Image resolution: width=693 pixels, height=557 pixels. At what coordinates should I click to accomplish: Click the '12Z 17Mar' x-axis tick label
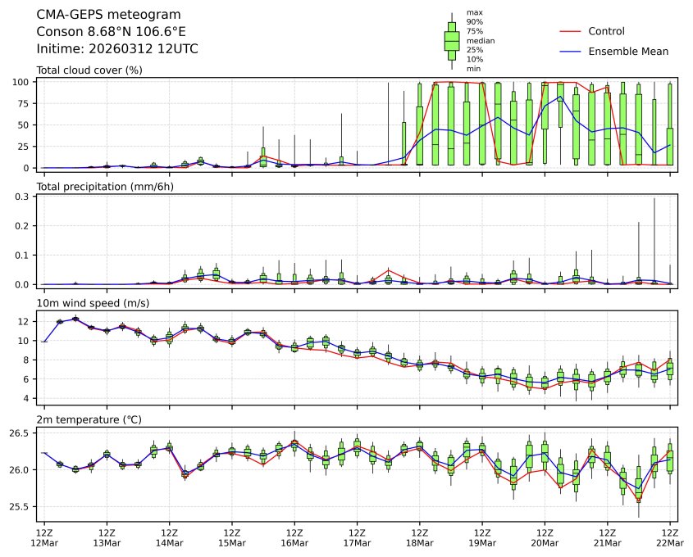coord(357,537)
